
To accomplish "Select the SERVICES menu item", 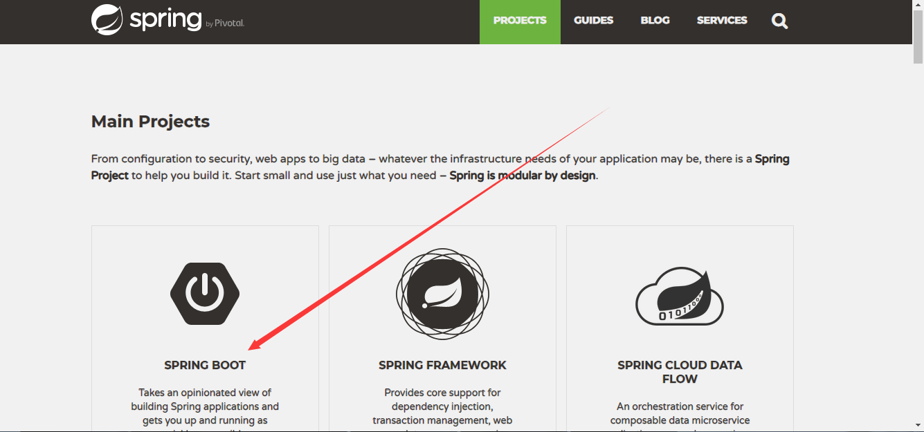I will click(x=722, y=21).
